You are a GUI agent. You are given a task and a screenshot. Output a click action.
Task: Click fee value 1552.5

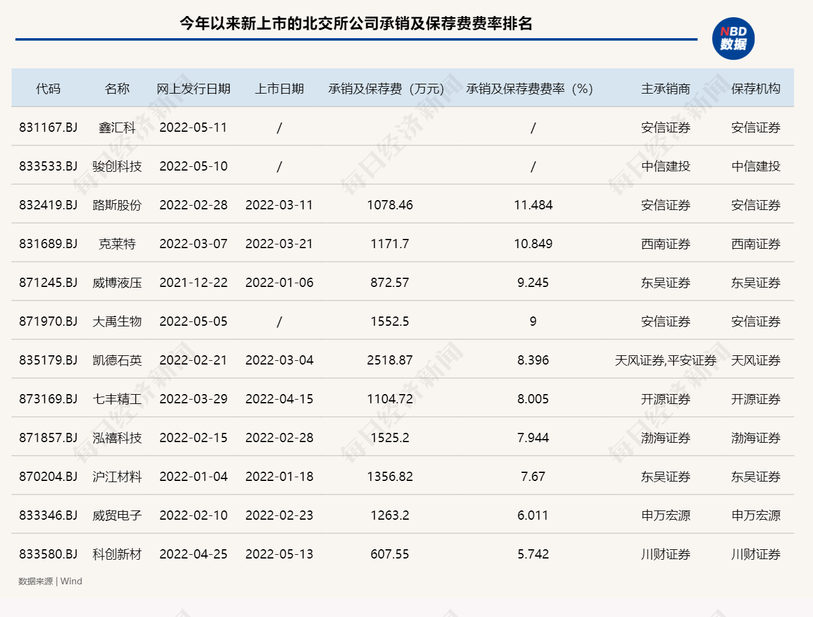coord(390,321)
